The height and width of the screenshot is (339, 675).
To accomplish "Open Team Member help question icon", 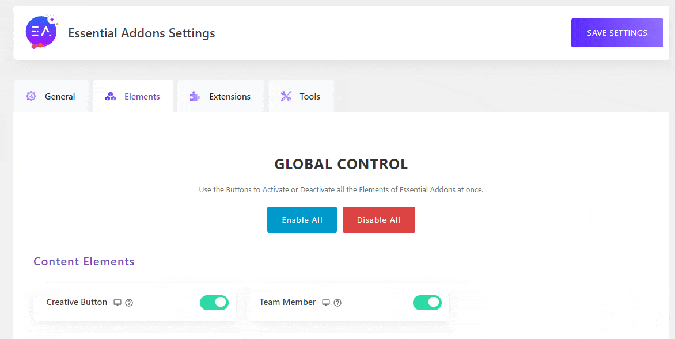I will (337, 303).
